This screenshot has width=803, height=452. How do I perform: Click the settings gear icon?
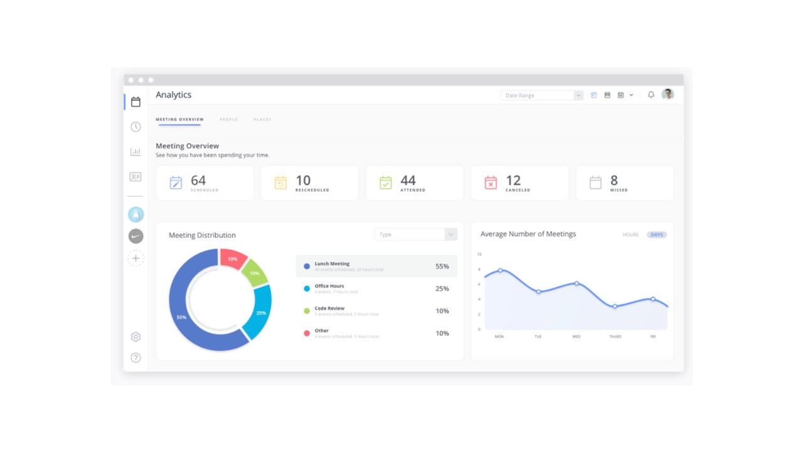136,337
